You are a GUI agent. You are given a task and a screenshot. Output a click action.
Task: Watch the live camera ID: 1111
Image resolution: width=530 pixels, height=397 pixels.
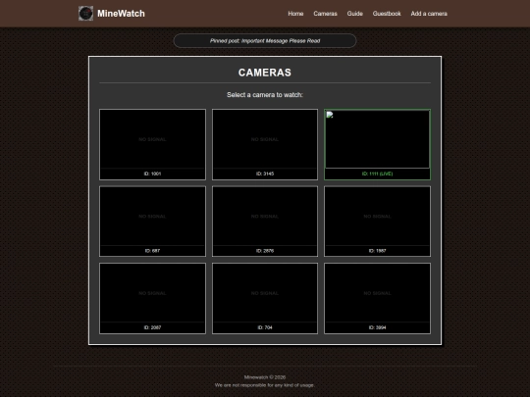[x=377, y=144]
